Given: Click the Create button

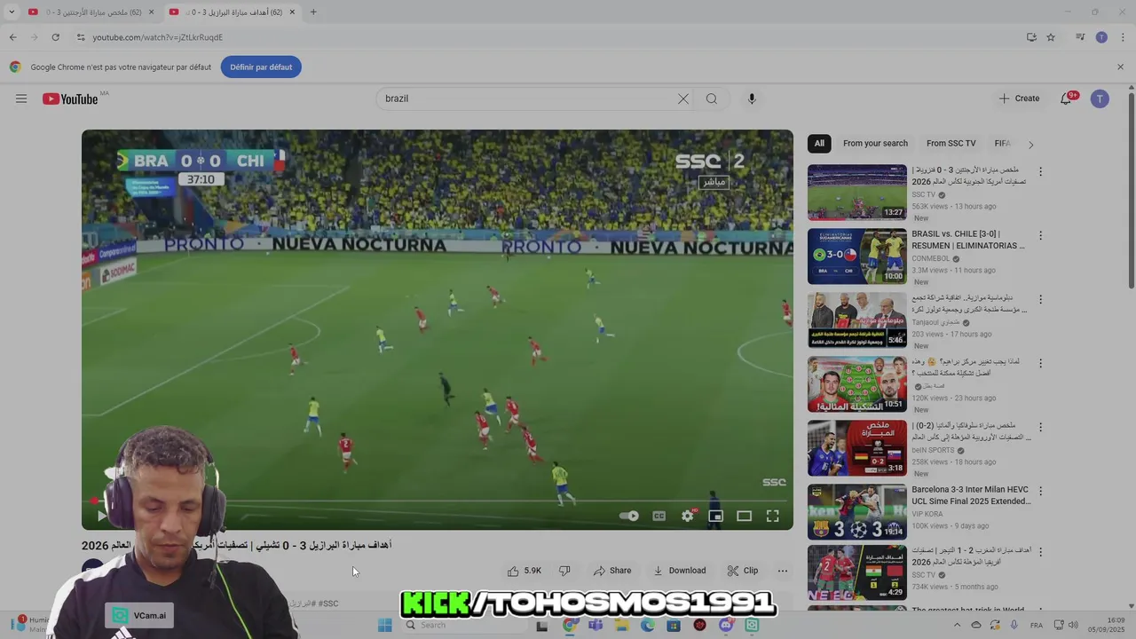Looking at the screenshot, I should (1019, 99).
